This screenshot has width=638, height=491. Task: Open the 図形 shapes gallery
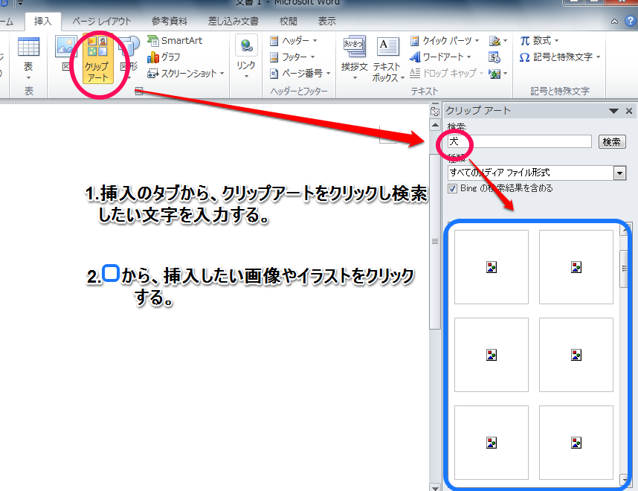[129, 58]
